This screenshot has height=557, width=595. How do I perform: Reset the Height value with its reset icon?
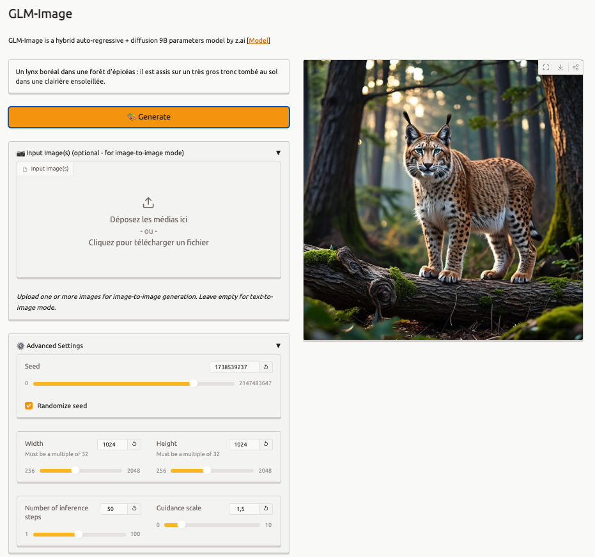(x=266, y=445)
